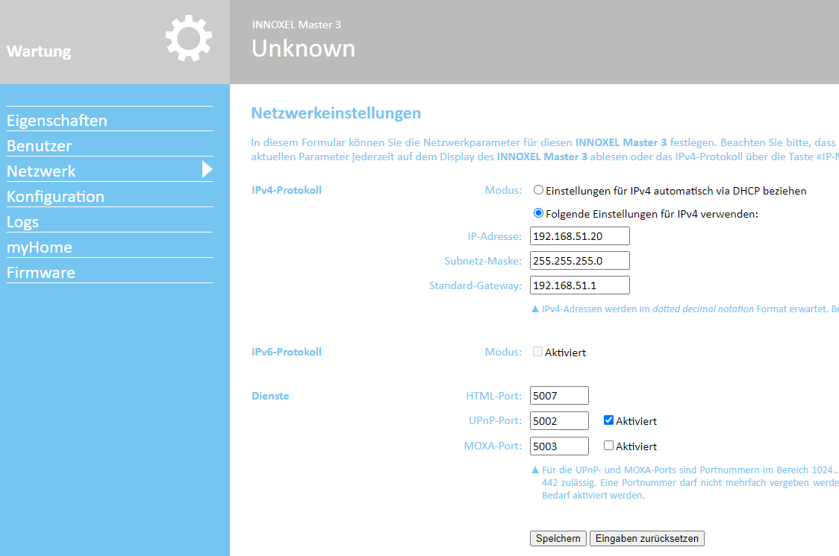The height and width of the screenshot is (556, 839).
Task: Click the MOXA-Port number field
Action: coord(559,446)
